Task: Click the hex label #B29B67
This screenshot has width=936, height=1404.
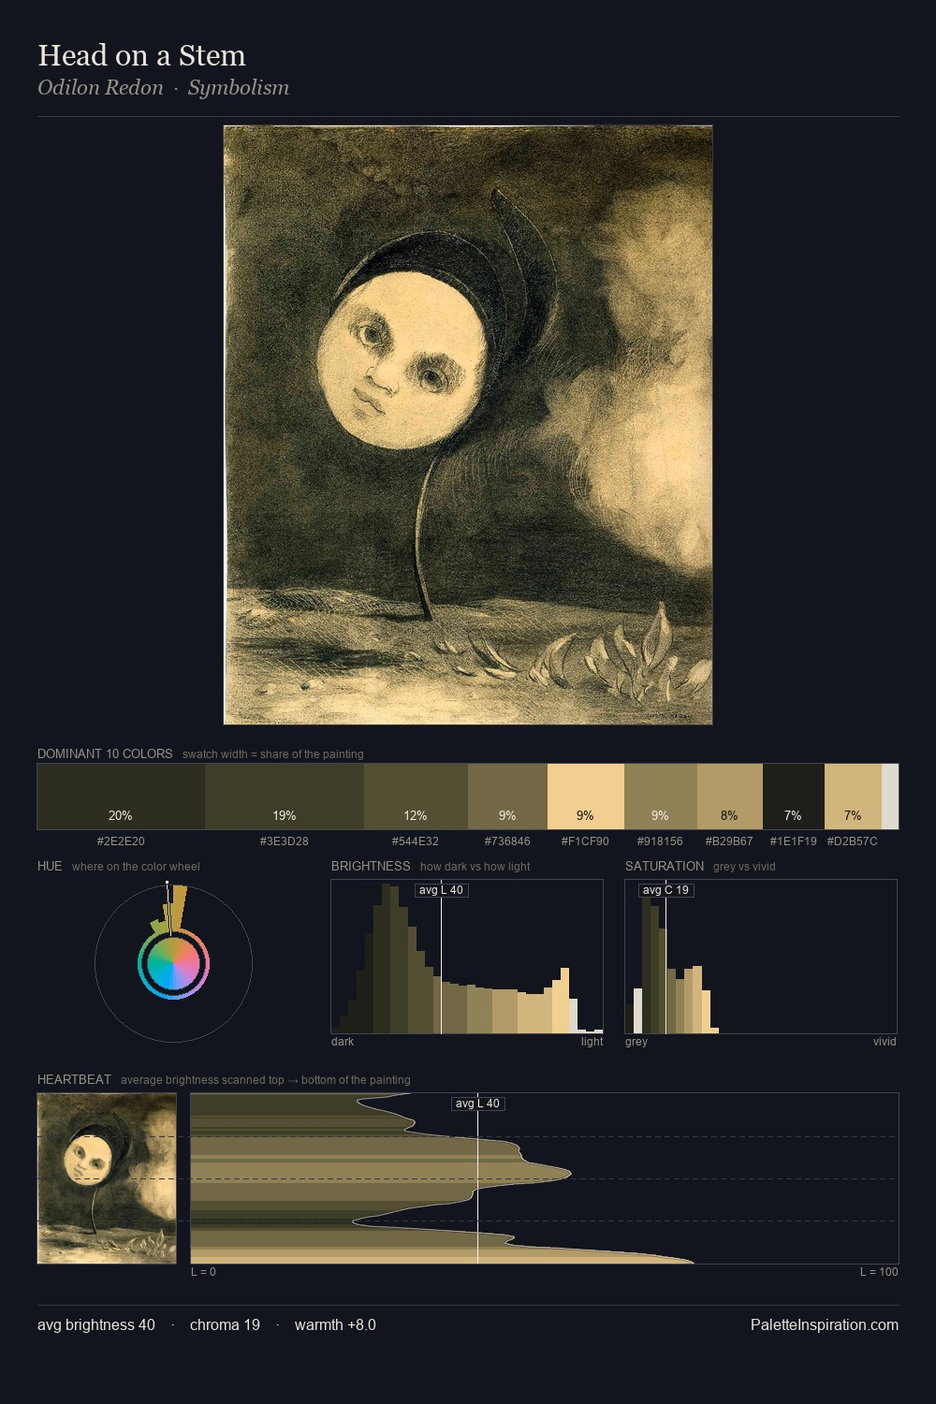Action: pyautogui.click(x=729, y=841)
